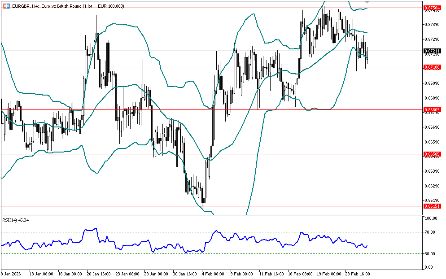
Task: Click the RSI 30.00 level label
Action: pos(431,254)
